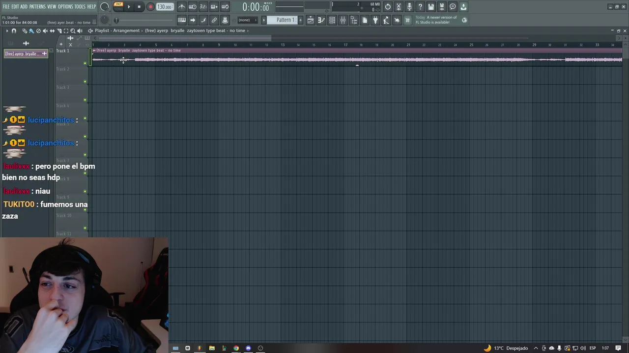
Task: Open the VIEW menu
Action: coord(52,6)
